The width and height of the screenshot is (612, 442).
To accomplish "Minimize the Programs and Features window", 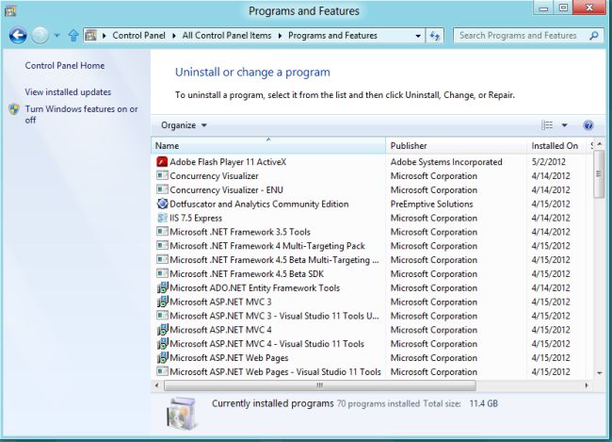I will [x=543, y=8].
